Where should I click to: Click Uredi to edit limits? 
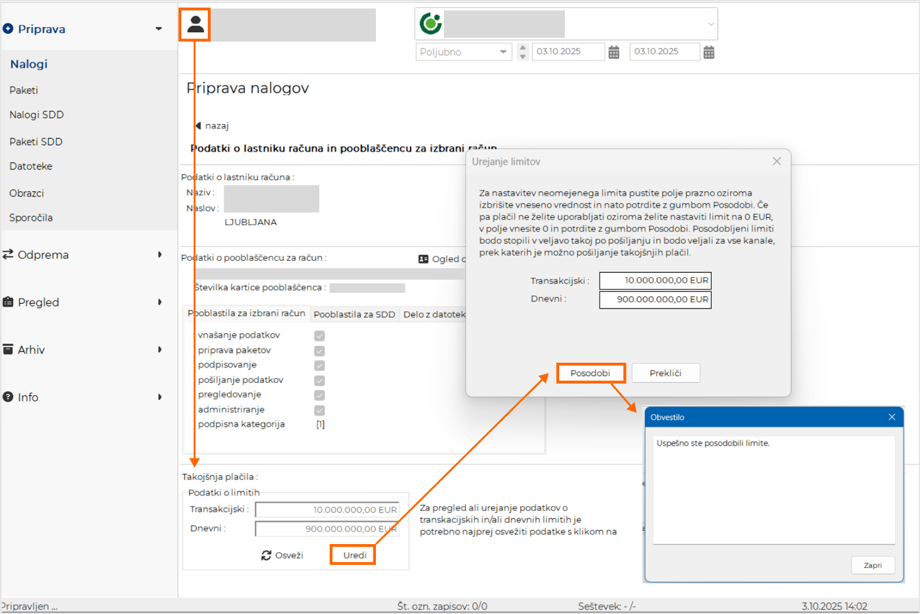tap(354, 555)
